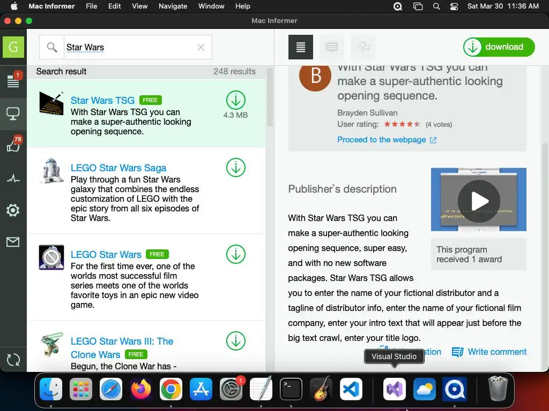549x411 pixels.
Task: Download LEGO Star Wars III: The Clone Wars
Action: [236, 341]
